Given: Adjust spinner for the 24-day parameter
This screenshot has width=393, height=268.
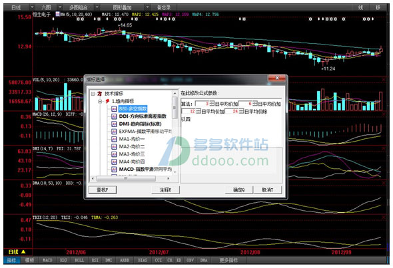Looking at the screenshot, I should coord(241,111).
